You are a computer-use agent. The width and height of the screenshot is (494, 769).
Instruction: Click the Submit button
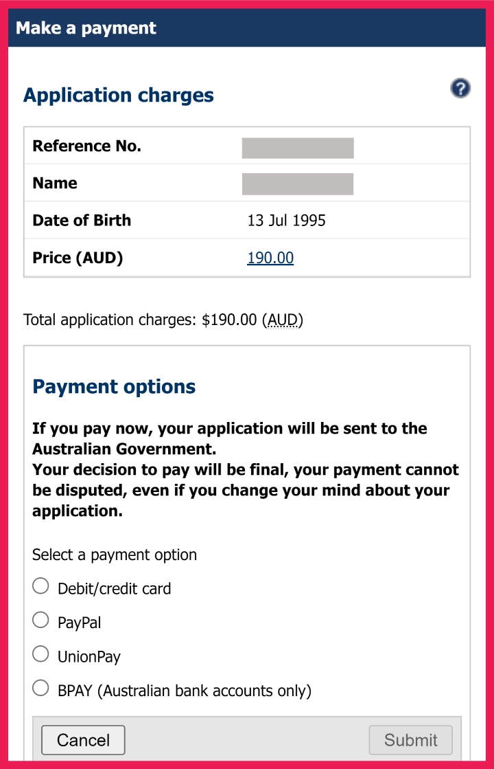[x=410, y=740]
